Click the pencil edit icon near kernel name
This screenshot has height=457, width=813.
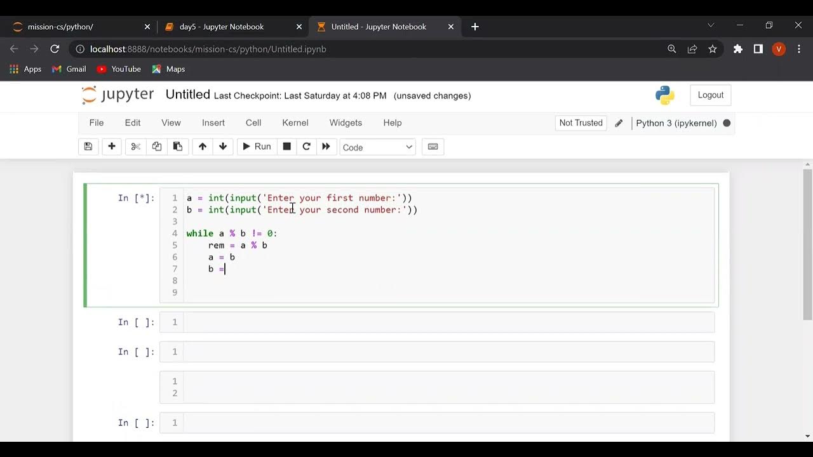[x=619, y=123]
